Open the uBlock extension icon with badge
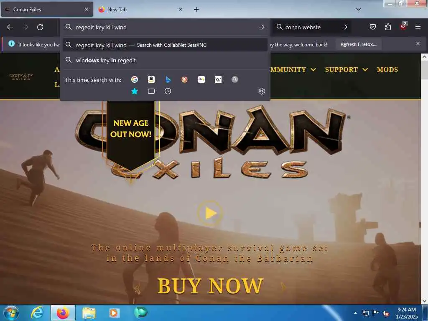Image resolution: width=428 pixels, height=321 pixels. [403, 26]
